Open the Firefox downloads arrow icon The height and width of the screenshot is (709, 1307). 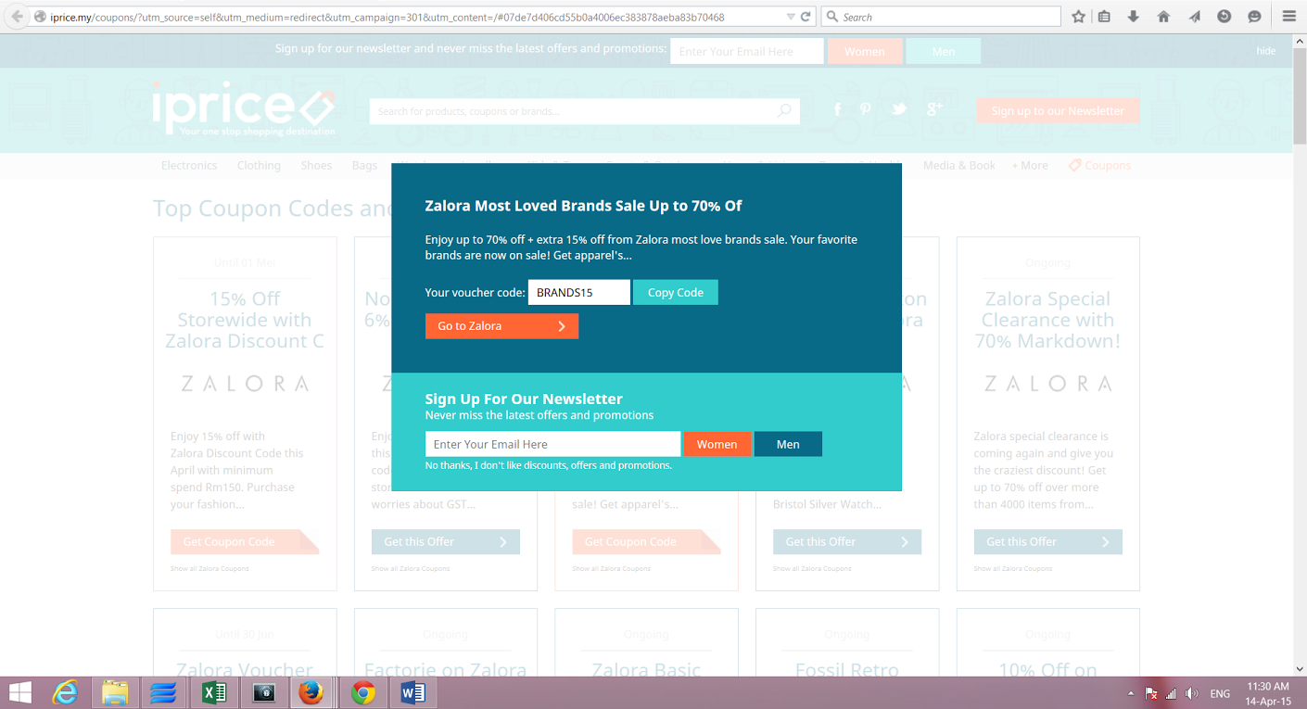(x=1134, y=17)
